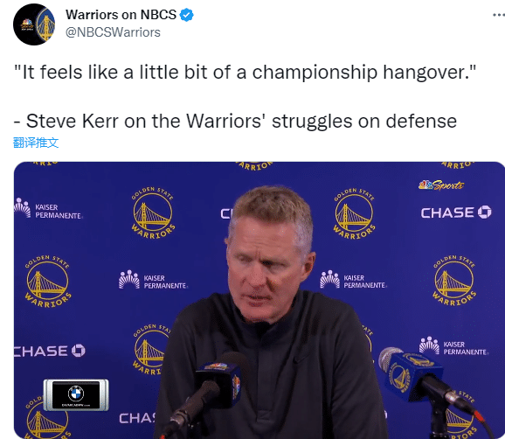Open the Warriors on NBCS profile avatar

[x=34, y=24]
